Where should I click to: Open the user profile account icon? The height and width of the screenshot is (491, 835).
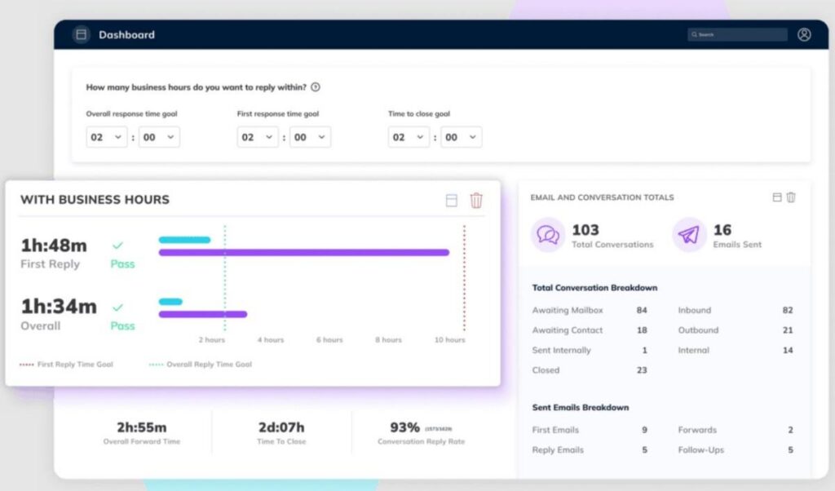804,34
